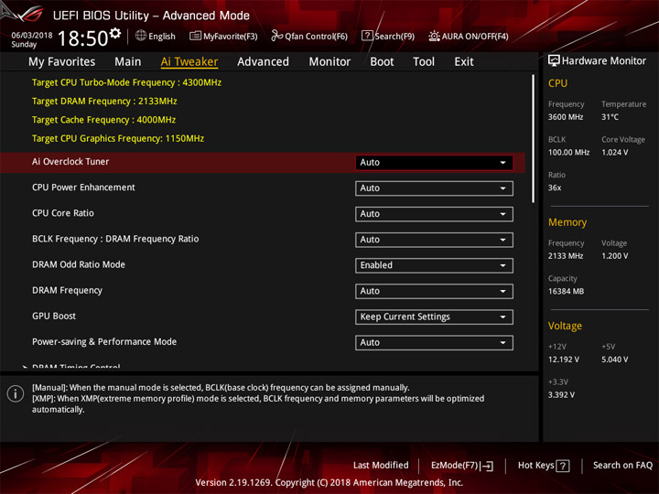Click the vertical scrollbar of settings list
The image size is (659, 494).
tap(534, 139)
